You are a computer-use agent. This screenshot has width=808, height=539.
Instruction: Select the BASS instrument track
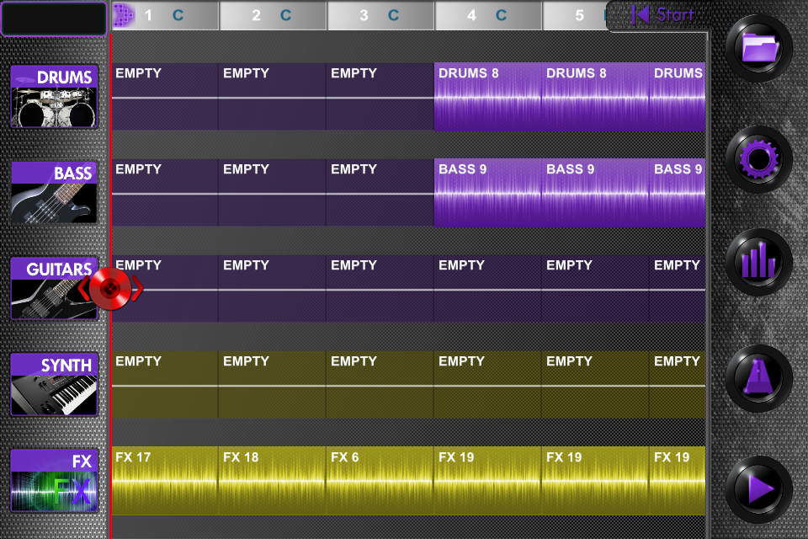(x=54, y=192)
